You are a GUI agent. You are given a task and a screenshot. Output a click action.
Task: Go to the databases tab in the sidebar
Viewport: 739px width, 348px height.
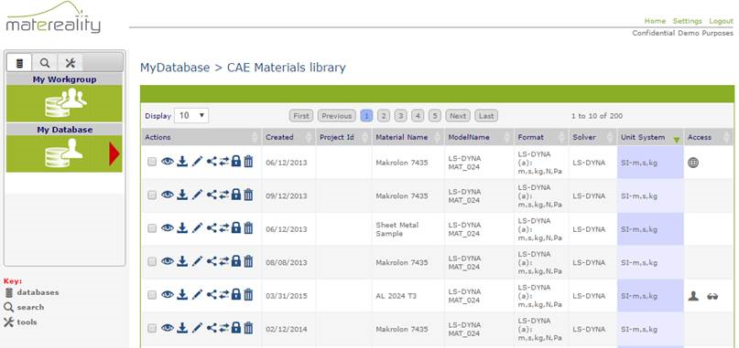(19, 62)
